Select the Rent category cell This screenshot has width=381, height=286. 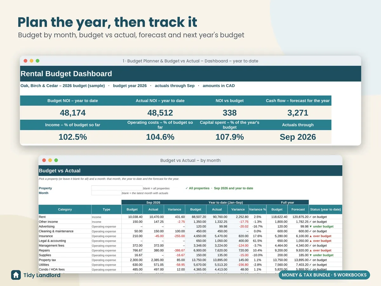coord(65,217)
